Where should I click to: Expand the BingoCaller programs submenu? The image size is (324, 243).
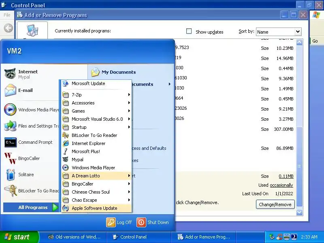tap(96, 184)
